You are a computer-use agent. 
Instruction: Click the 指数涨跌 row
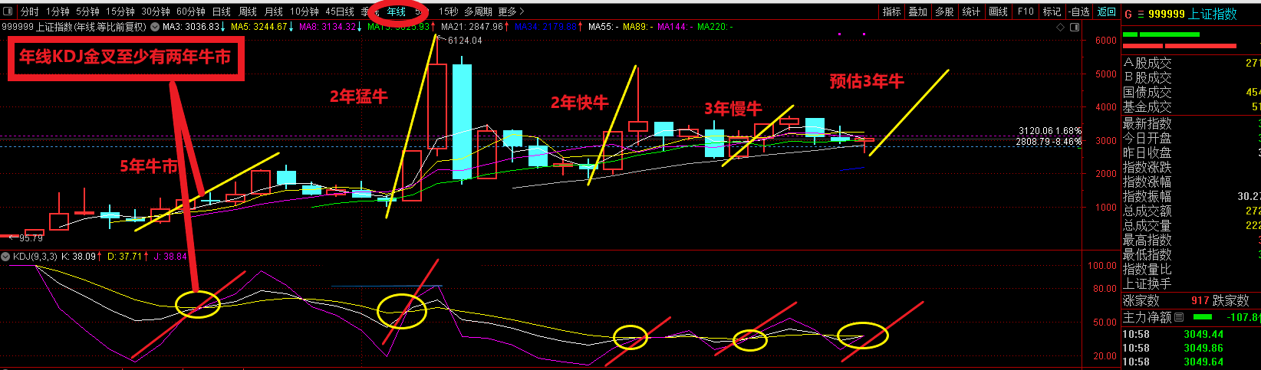[x=1191, y=167]
